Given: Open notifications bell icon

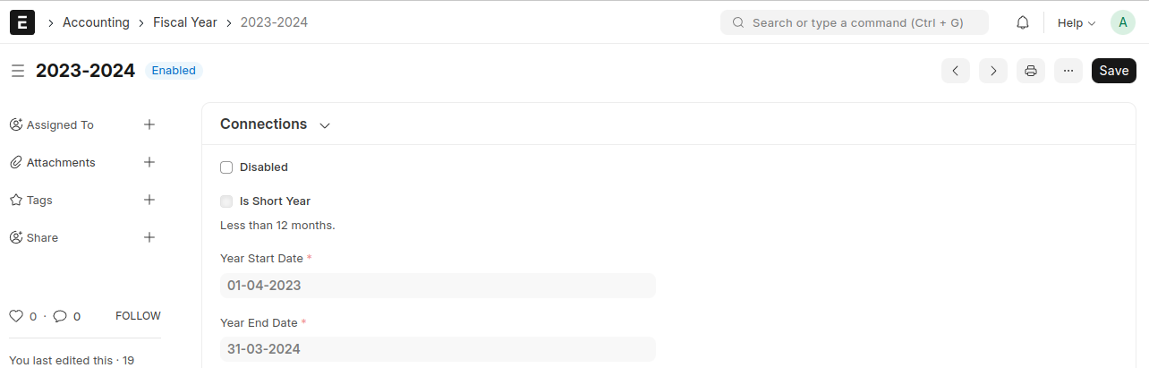Looking at the screenshot, I should pyautogui.click(x=1023, y=22).
